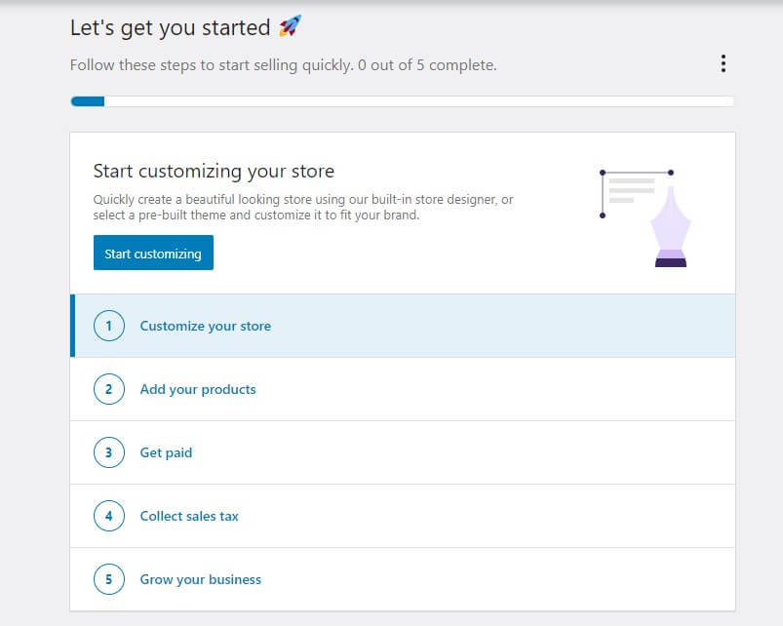This screenshot has height=626, width=783.
Task: Click the step 1 number circle
Action: (x=109, y=326)
